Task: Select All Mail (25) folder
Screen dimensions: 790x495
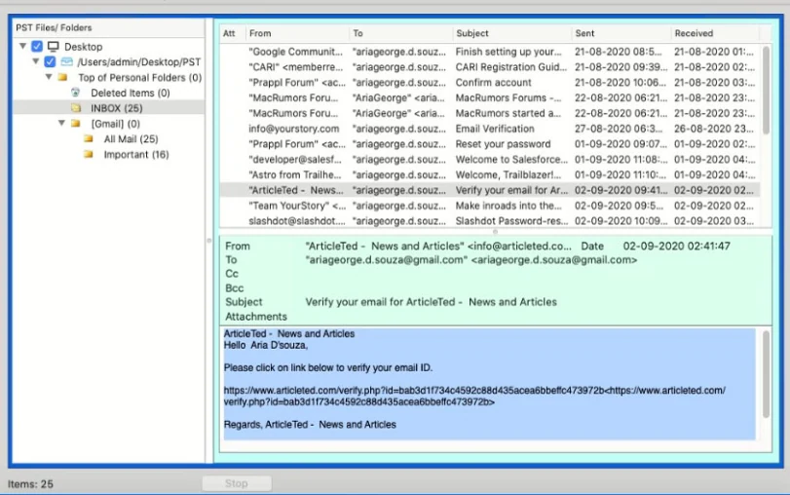Action: pos(131,138)
